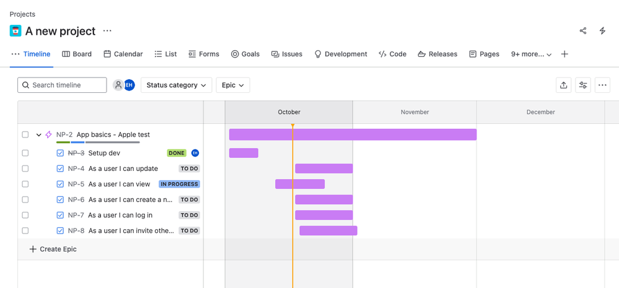Open the Code tab
619x288 pixels.
(x=392, y=54)
